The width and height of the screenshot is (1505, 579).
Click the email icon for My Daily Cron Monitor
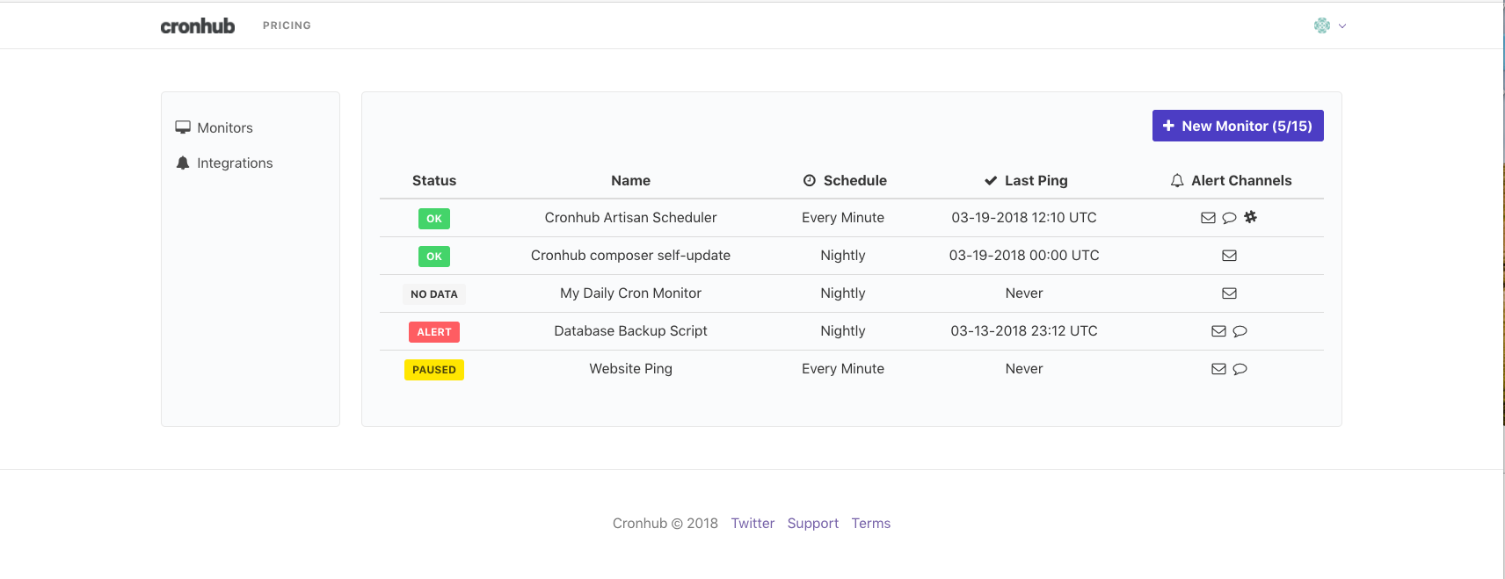tap(1229, 293)
